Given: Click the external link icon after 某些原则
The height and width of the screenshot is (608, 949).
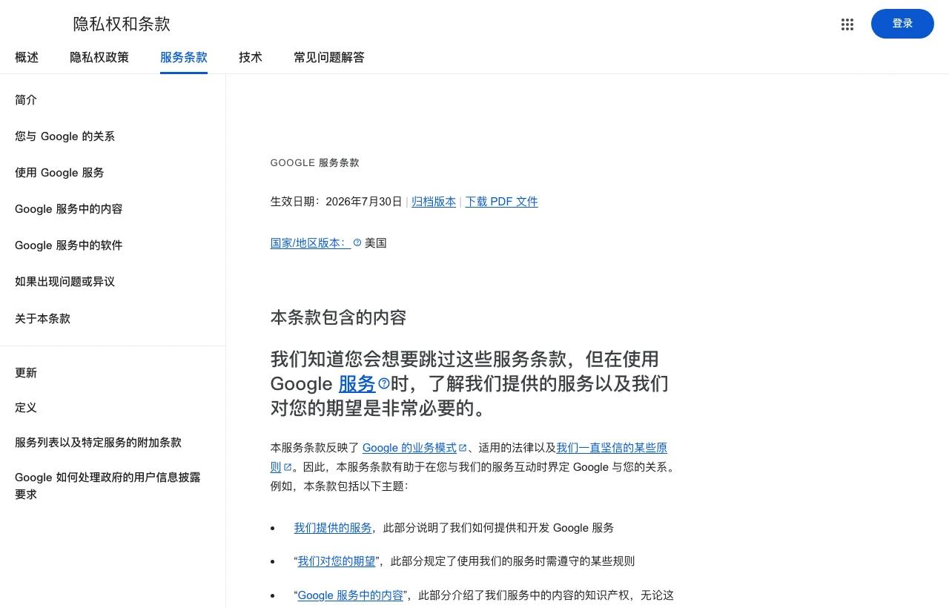Looking at the screenshot, I should click(x=288, y=467).
